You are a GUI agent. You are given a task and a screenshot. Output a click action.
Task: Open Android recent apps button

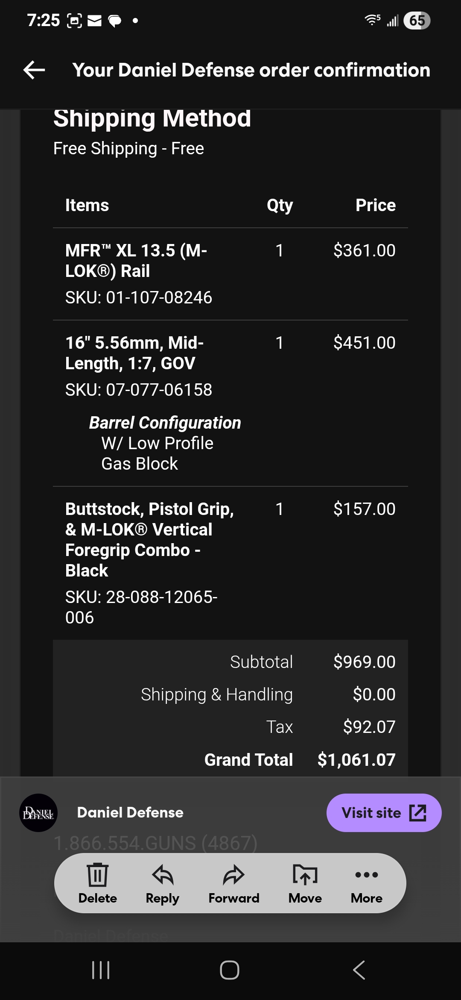pyautogui.click(x=101, y=970)
